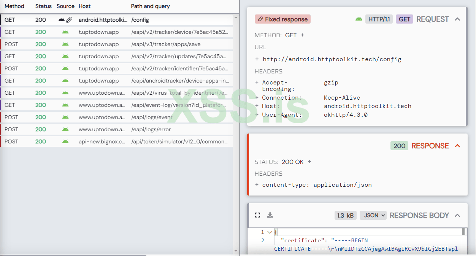The height and width of the screenshot is (256, 476).
Task: Sort by Source column header
Action: pos(65,6)
